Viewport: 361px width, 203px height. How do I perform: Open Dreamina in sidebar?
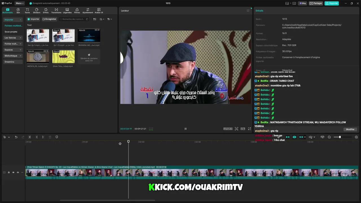point(13,62)
